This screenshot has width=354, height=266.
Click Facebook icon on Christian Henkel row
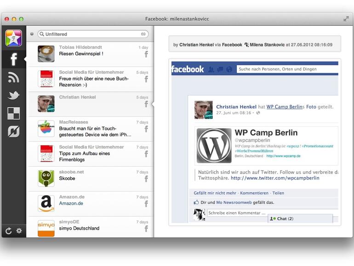(x=146, y=104)
